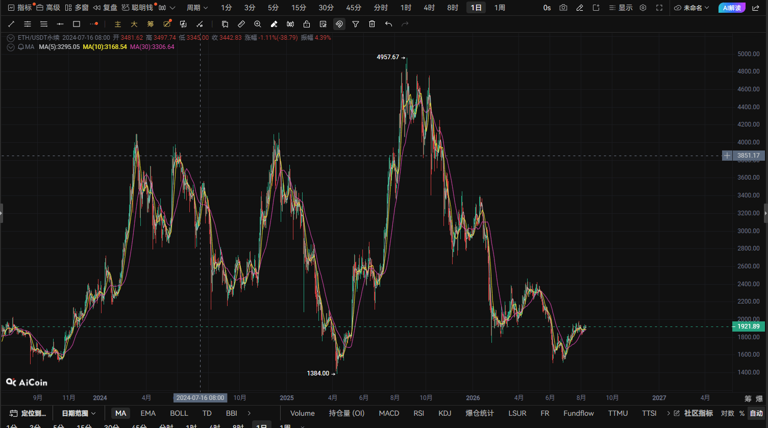Toggle 对数 logarithmic scale
Viewport: 768px width, 428px height.
pos(727,413)
